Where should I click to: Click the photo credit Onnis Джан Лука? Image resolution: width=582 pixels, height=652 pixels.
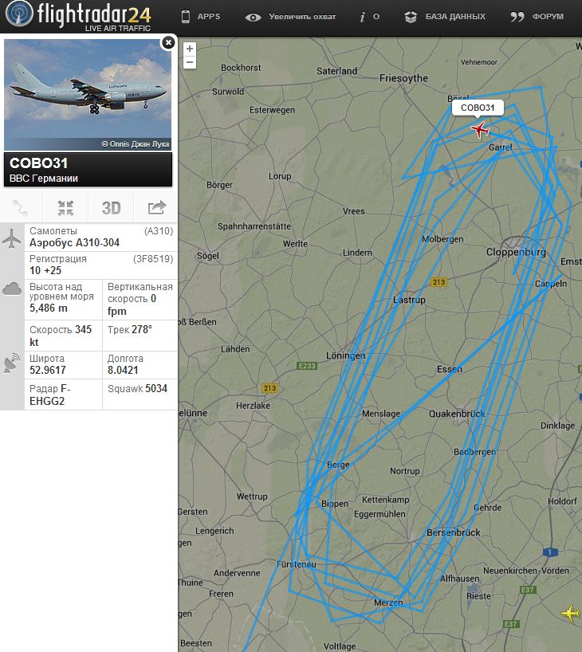coord(136,144)
